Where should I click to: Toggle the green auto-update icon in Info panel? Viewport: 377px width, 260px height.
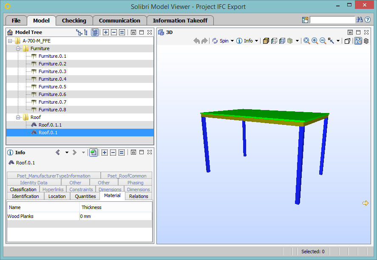(x=94, y=152)
